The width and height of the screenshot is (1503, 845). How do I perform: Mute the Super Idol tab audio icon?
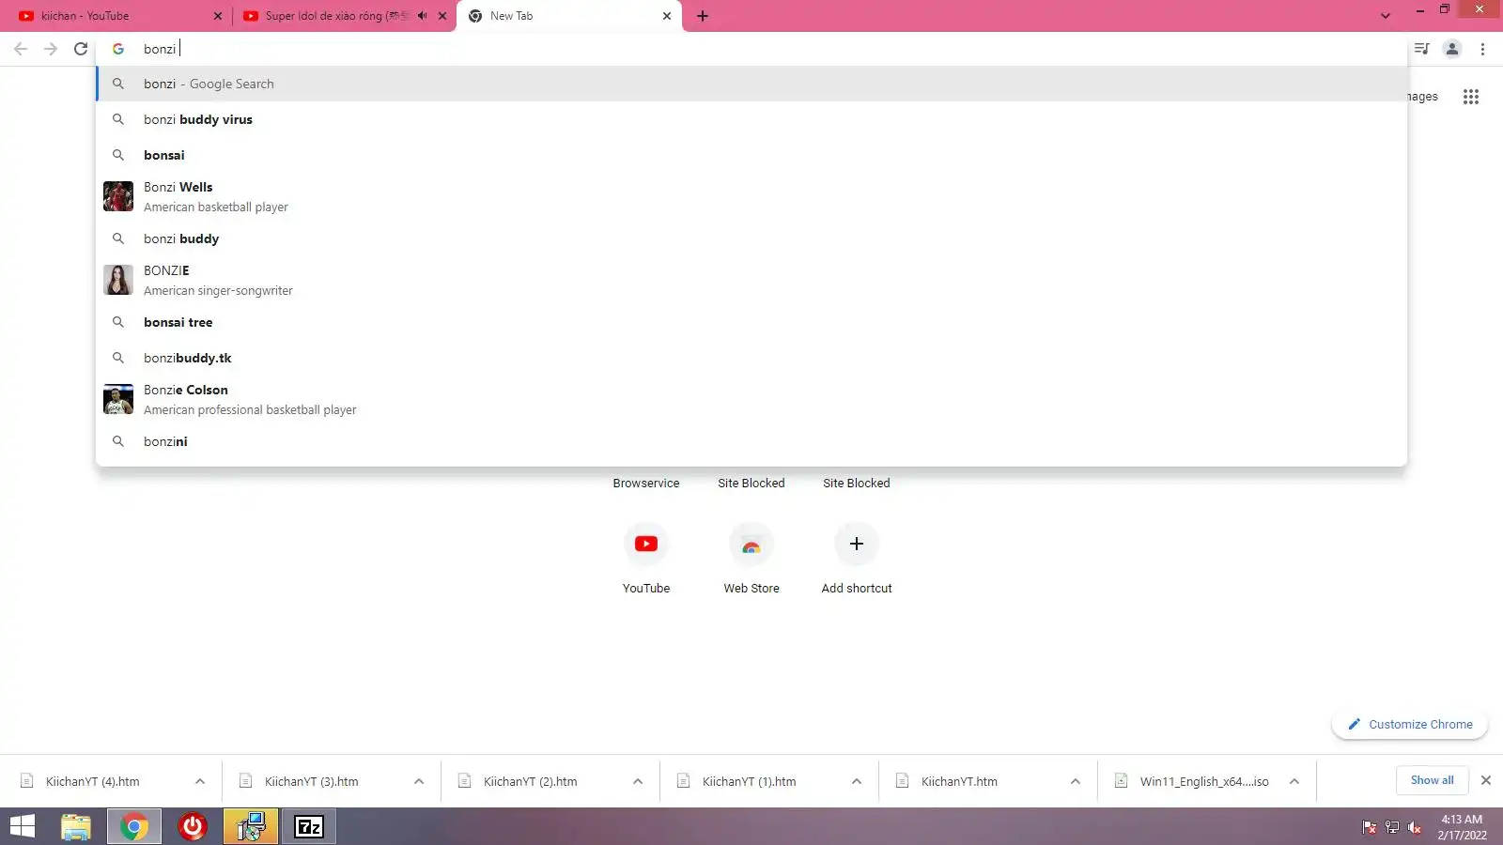tap(423, 16)
